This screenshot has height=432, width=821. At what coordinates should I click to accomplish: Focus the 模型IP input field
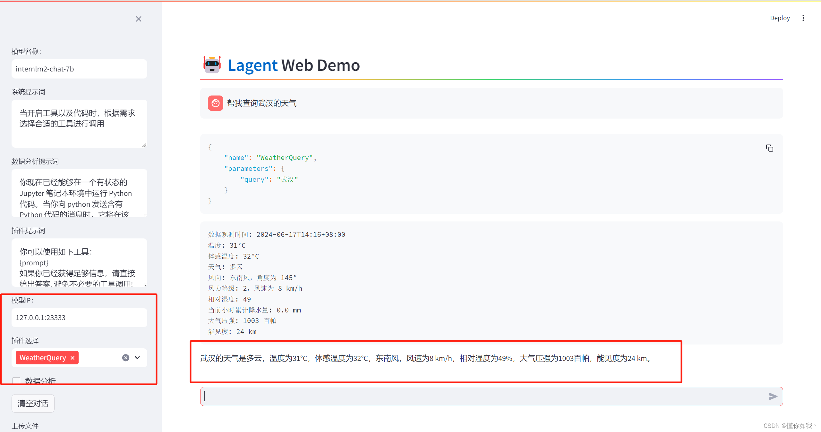pyautogui.click(x=79, y=318)
